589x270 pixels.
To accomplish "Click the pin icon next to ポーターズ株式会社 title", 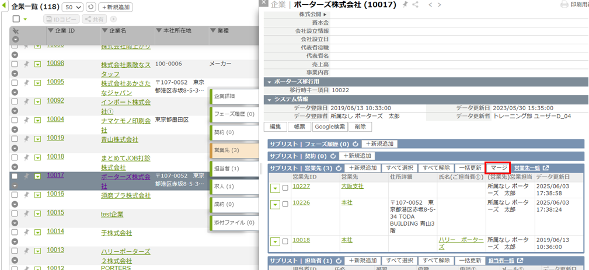I will pyautogui.click(x=405, y=5).
